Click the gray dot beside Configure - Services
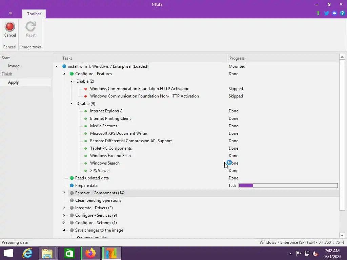The image size is (347, 260). pyautogui.click(x=72, y=215)
